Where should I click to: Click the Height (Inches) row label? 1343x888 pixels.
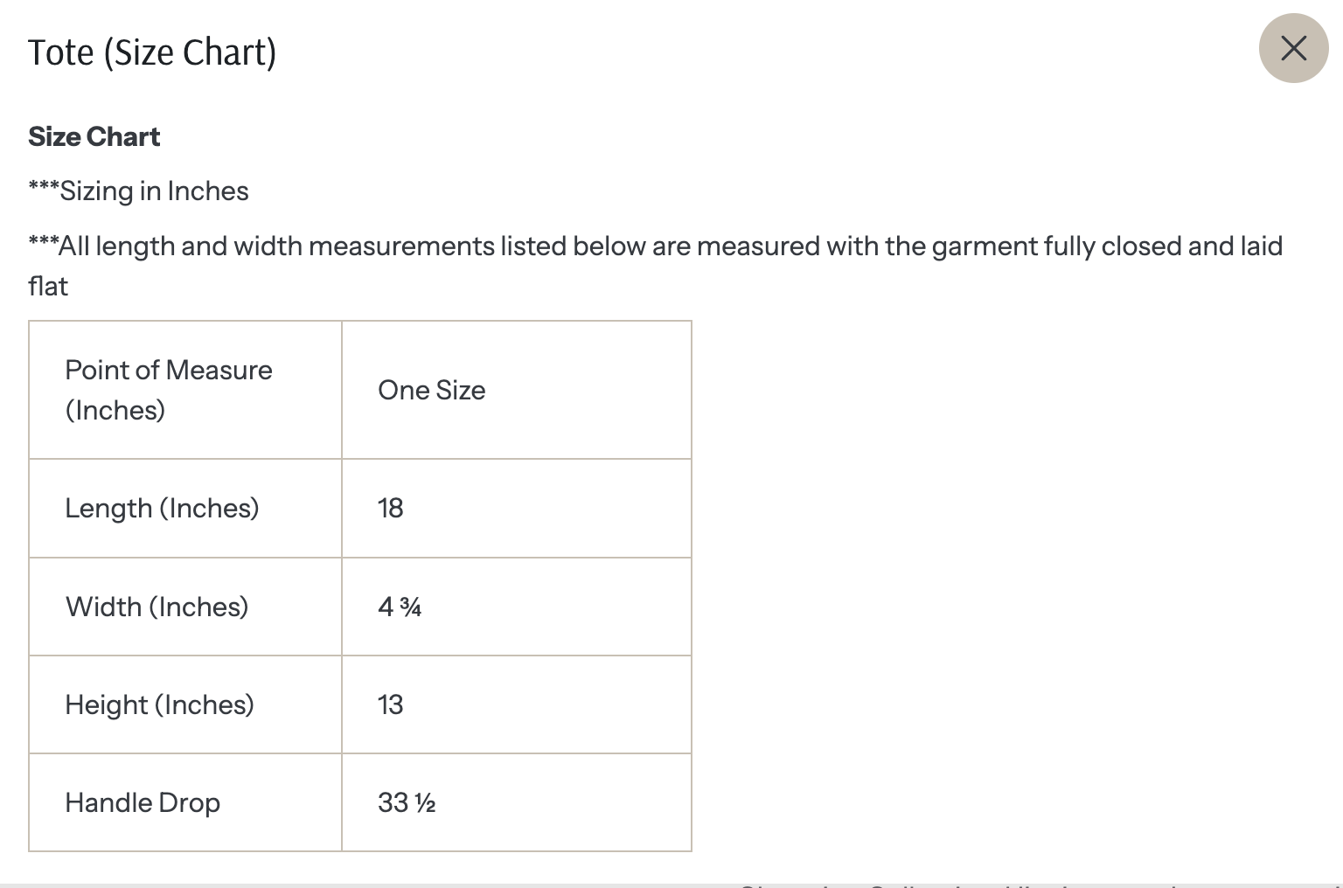click(160, 704)
